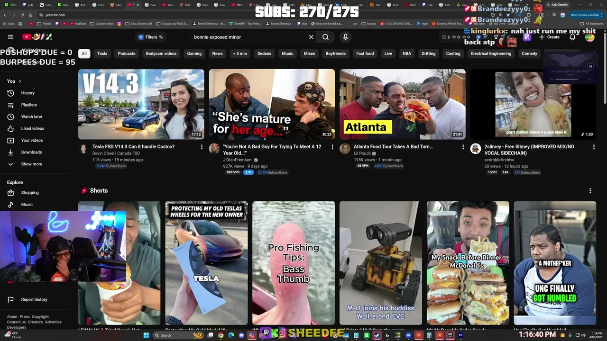Open the Ask Gemini button in Chrome
607x341 pixels.
tap(557, 5)
